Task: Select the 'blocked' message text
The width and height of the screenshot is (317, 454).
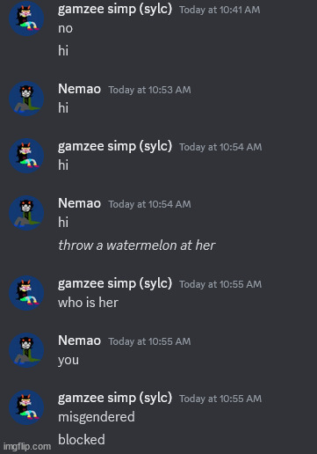Action: [x=82, y=440]
